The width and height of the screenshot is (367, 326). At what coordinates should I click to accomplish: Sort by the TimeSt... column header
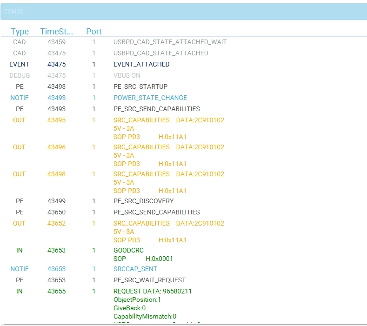coord(56,31)
